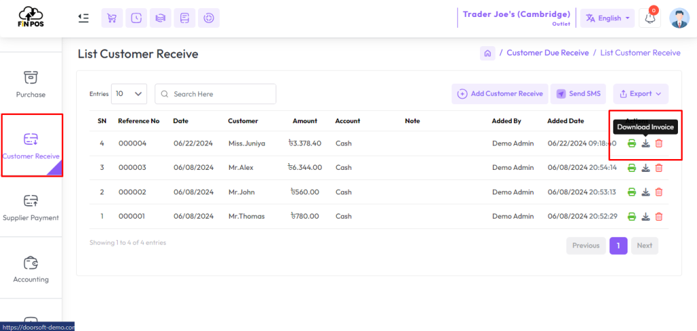
Task: Delete the receive entry 000004
Action: tap(659, 143)
